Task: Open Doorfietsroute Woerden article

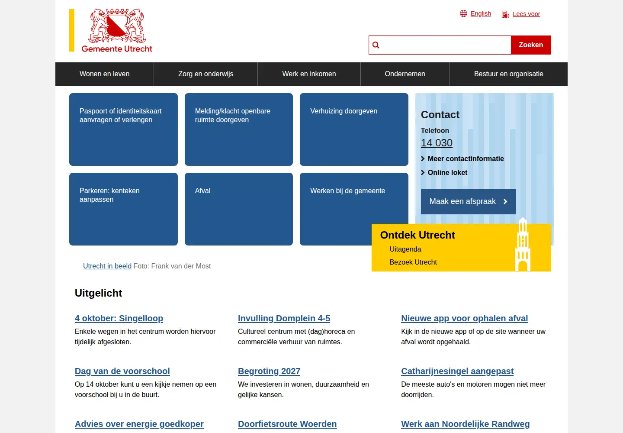Action: pyautogui.click(x=287, y=424)
